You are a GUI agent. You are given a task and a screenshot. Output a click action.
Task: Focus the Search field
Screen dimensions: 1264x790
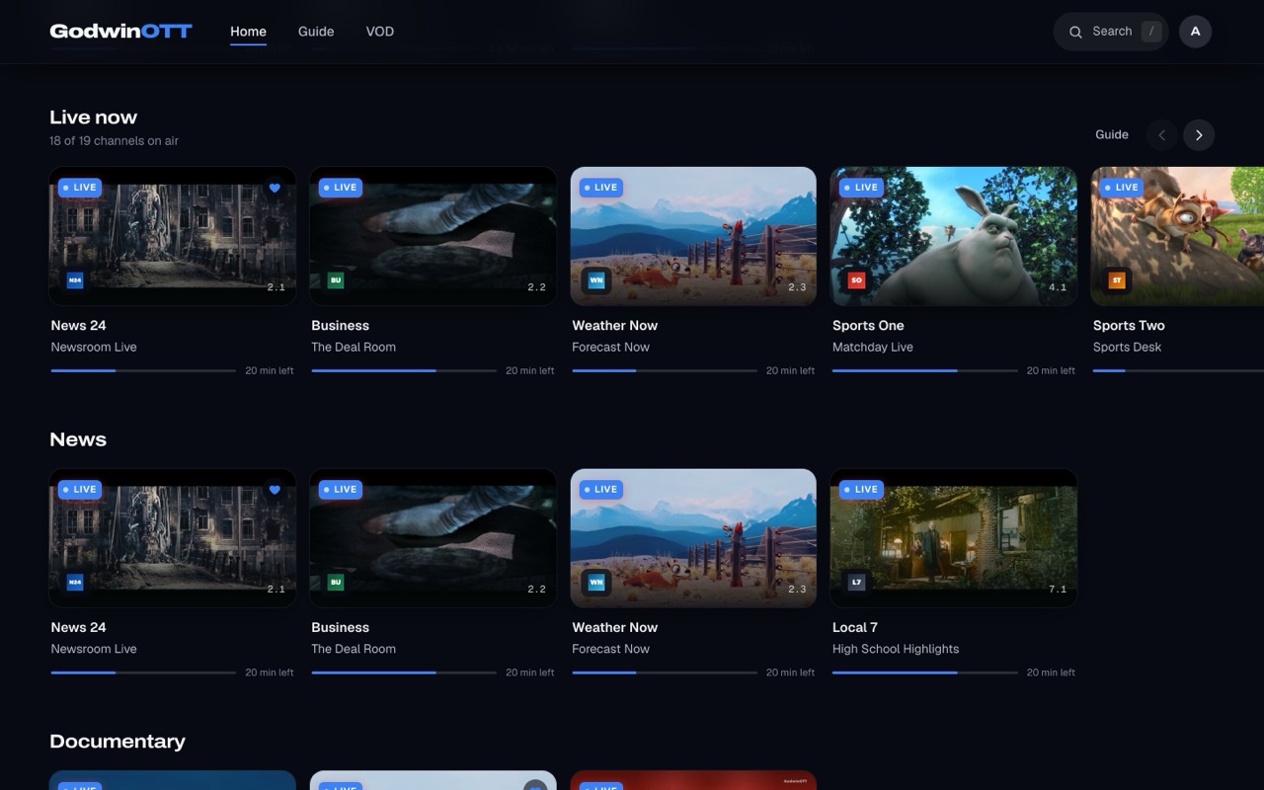point(1111,32)
